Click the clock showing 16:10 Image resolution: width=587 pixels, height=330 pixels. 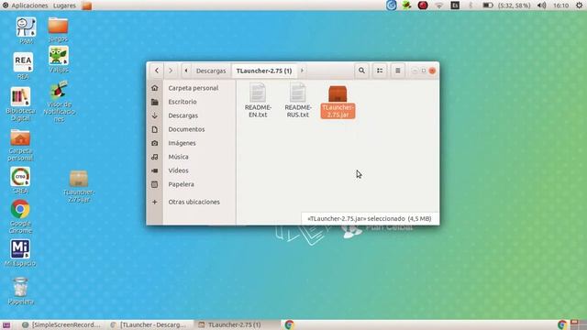tap(560, 5)
